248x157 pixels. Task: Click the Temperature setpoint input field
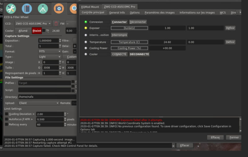coord(205,42)
